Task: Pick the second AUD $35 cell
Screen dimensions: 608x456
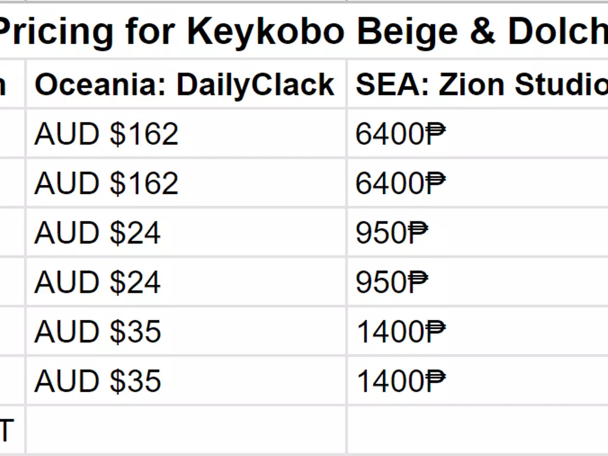Action: click(x=185, y=380)
